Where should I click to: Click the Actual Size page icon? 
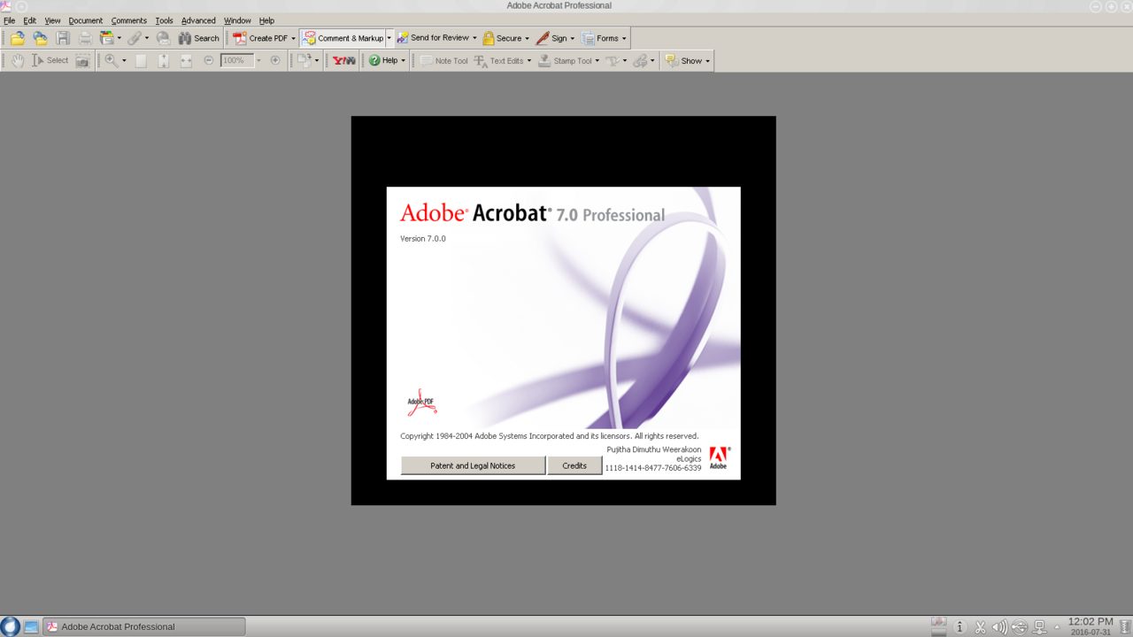click(x=141, y=60)
